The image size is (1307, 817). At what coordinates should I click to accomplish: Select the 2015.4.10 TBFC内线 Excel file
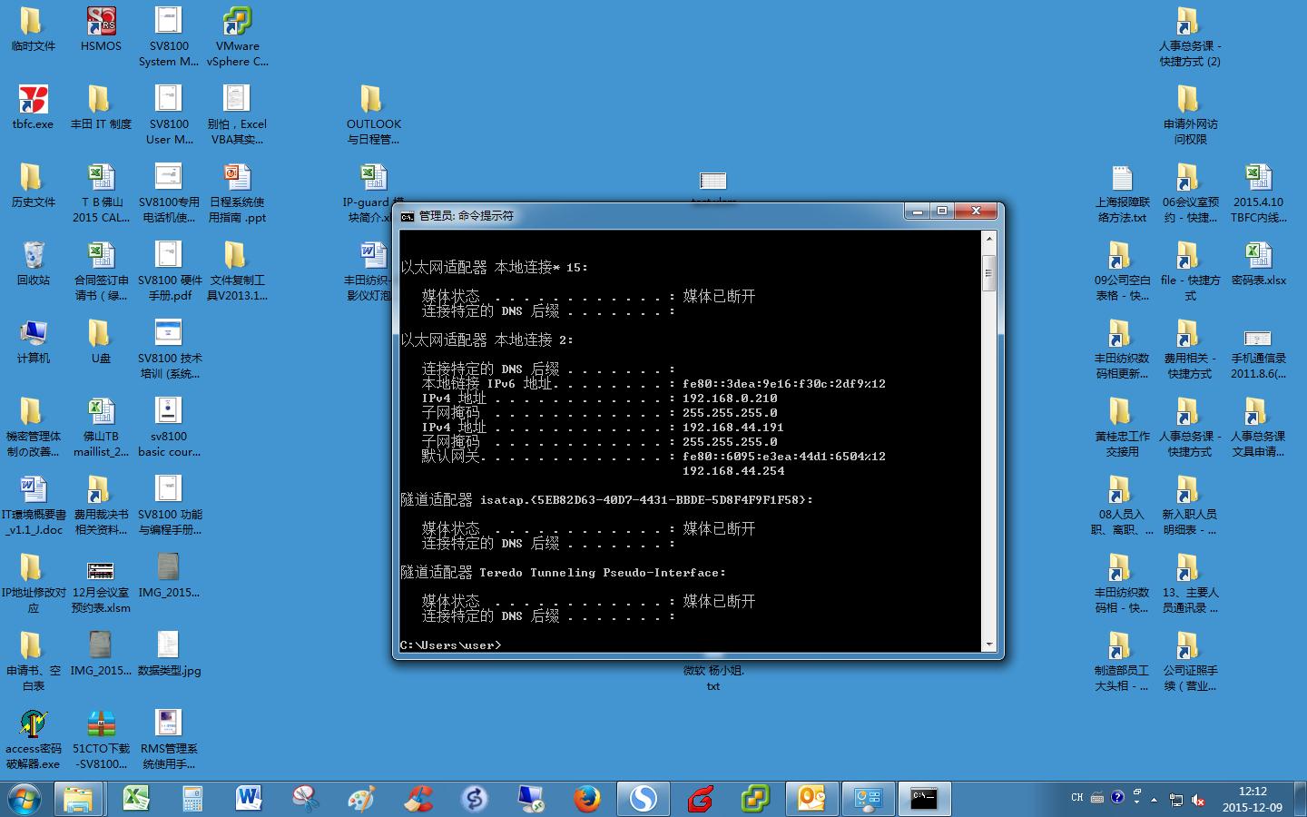pyautogui.click(x=1258, y=192)
